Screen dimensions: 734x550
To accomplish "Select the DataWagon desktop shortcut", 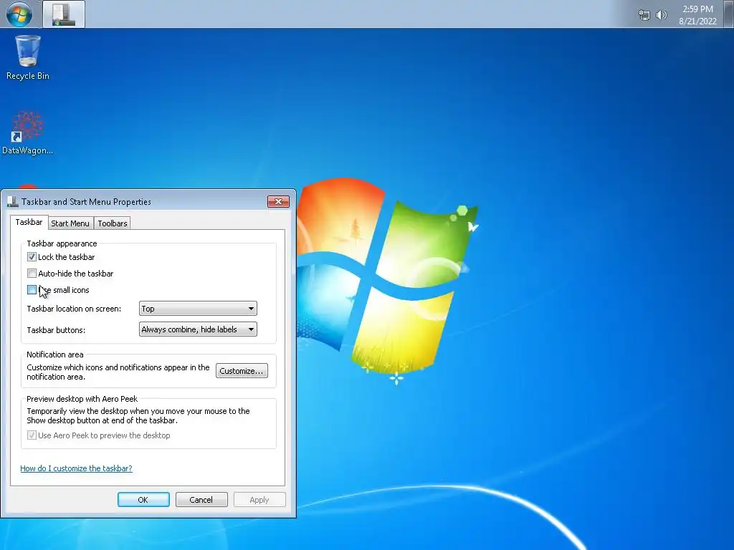I will [x=28, y=132].
